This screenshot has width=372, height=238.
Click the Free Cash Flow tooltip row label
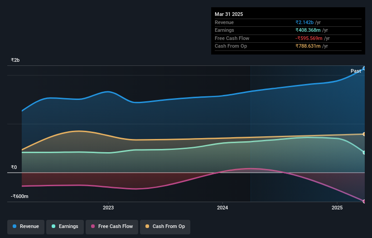(232, 38)
